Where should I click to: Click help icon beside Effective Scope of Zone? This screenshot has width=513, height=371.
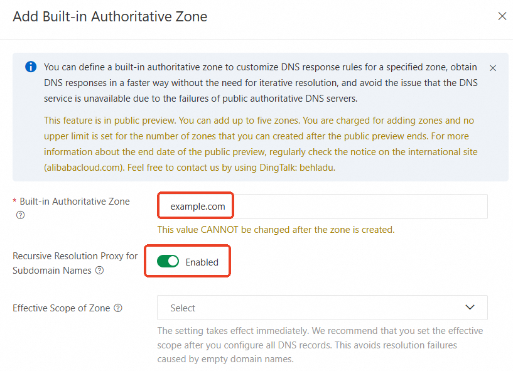(118, 308)
